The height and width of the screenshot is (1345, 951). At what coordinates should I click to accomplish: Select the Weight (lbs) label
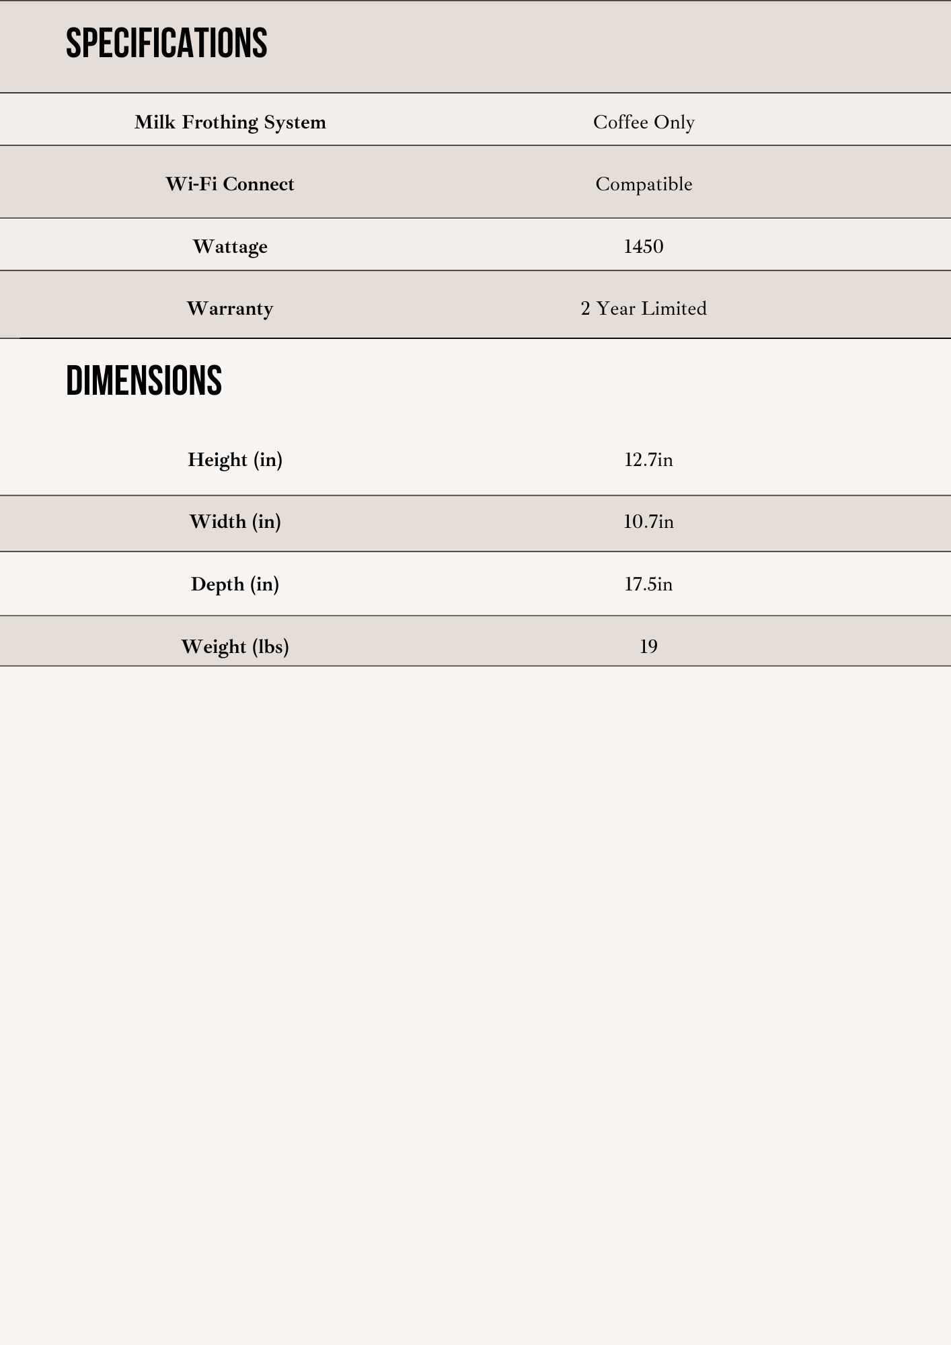[x=235, y=647]
